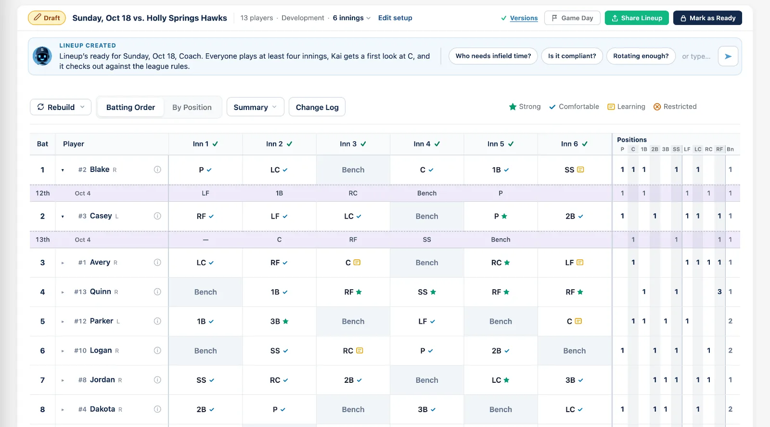This screenshot has width=770, height=427.
Task: Mark the lineup as Ready
Action: coord(707,18)
